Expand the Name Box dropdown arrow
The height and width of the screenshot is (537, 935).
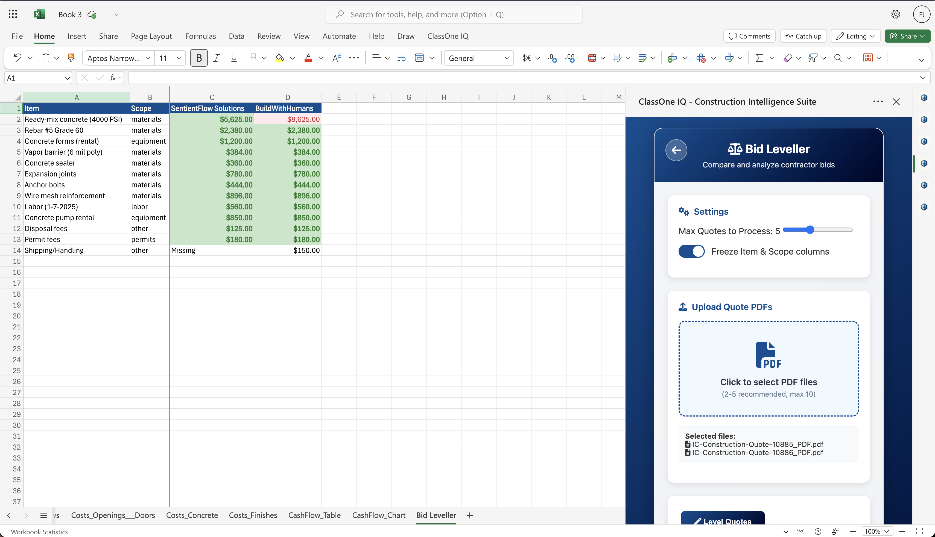67,78
